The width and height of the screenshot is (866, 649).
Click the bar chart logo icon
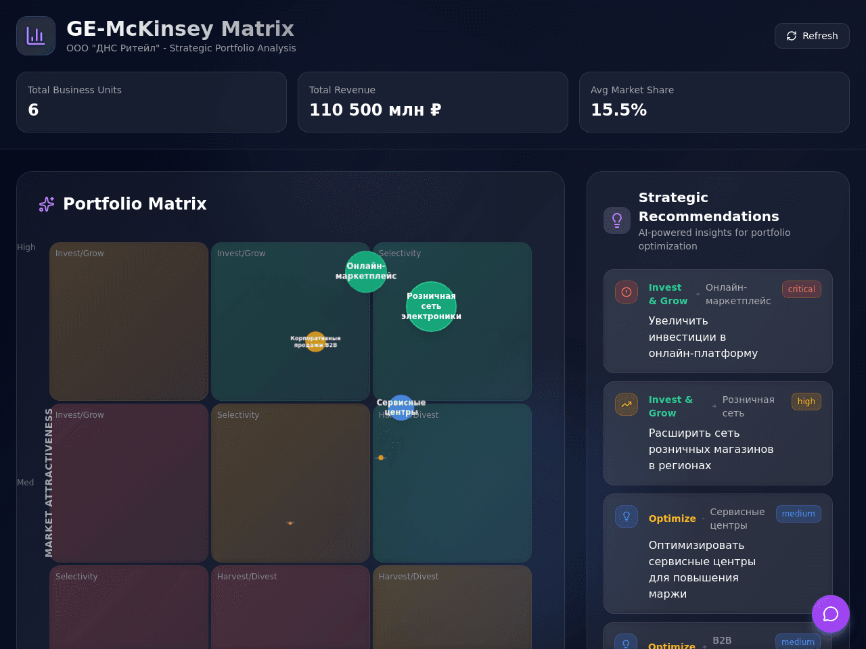pyautogui.click(x=36, y=36)
